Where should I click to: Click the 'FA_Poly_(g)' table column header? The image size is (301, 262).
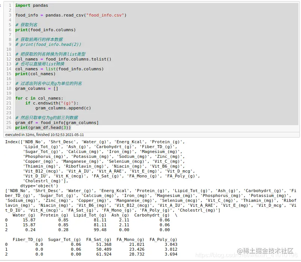[x=163, y=239]
